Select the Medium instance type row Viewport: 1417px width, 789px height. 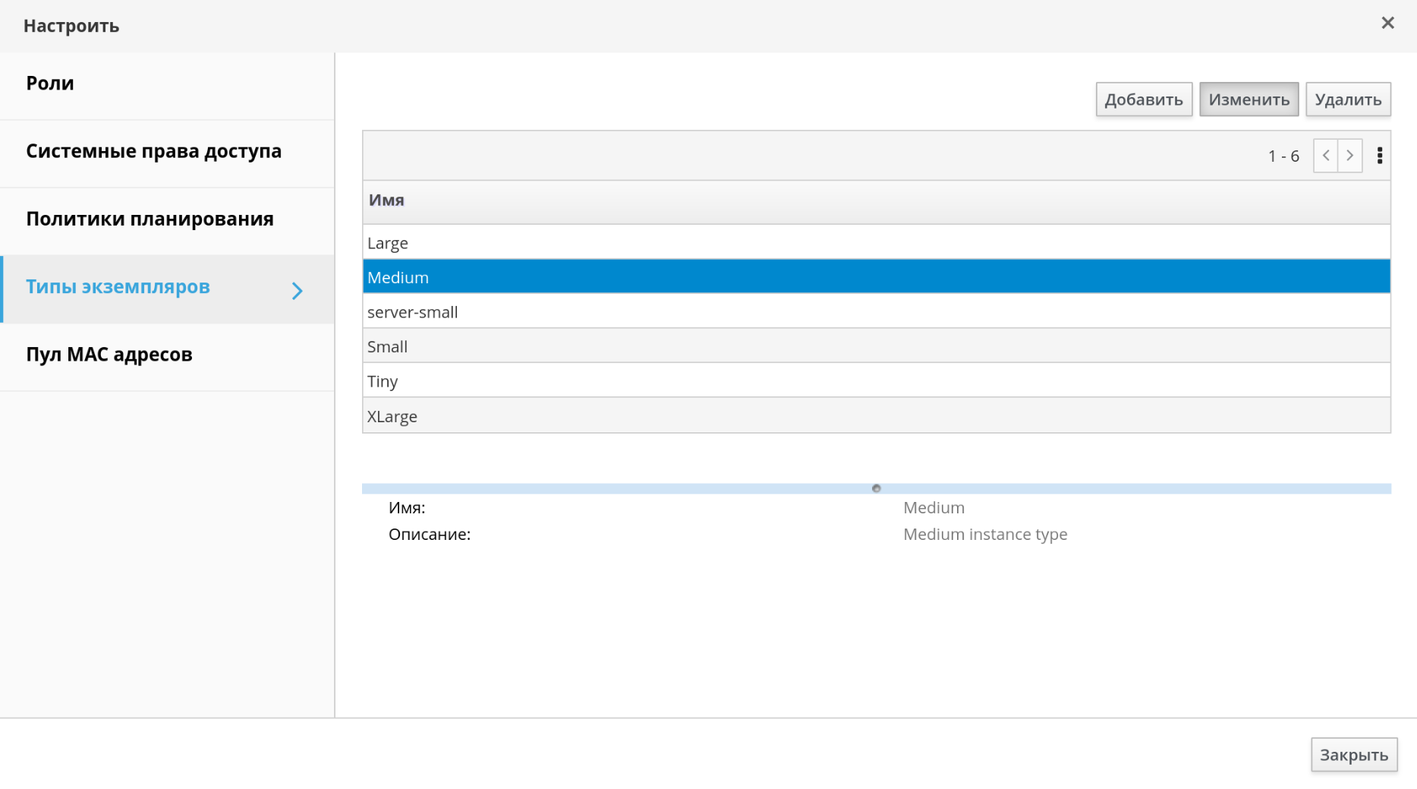(876, 277)
